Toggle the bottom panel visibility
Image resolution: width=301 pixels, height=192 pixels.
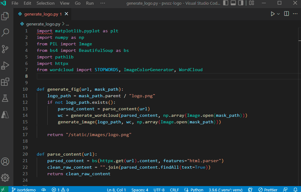point(233,3)
